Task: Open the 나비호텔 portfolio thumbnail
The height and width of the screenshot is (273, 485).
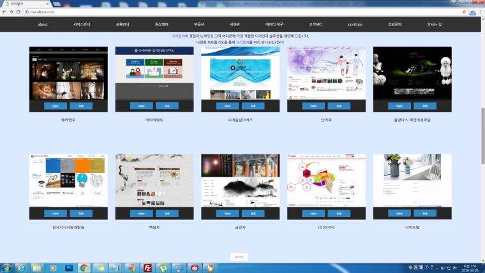Action: pyautogui.click(x=412, y=181)
